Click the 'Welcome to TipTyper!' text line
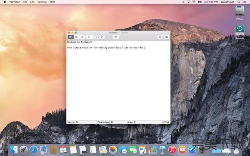The image size is (250, 156). click(80, 42)
